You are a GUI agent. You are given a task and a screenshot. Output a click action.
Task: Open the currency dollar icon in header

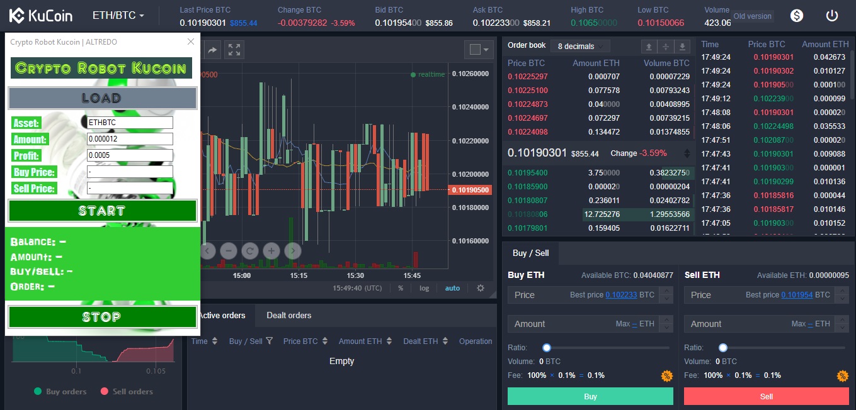pos(797,16)
